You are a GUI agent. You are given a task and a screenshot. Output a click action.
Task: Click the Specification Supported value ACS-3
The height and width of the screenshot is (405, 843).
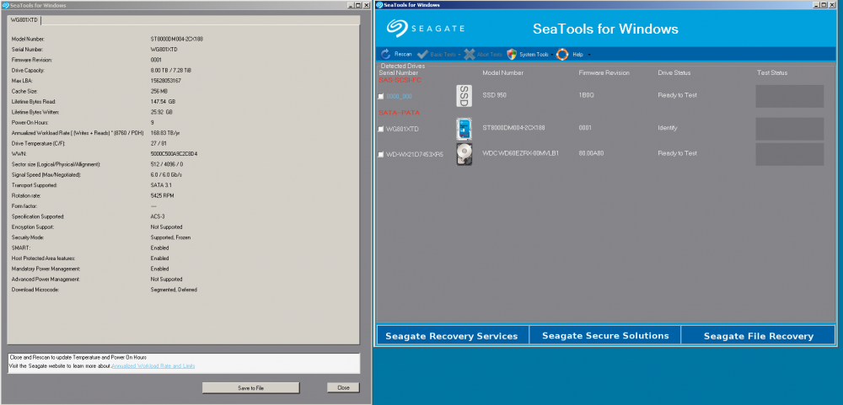click(x=158, y=217)
